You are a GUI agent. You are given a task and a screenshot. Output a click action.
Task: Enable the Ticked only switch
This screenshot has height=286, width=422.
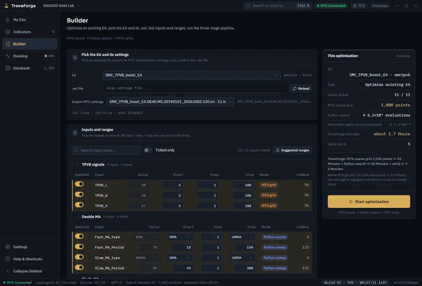pos(148,150)
